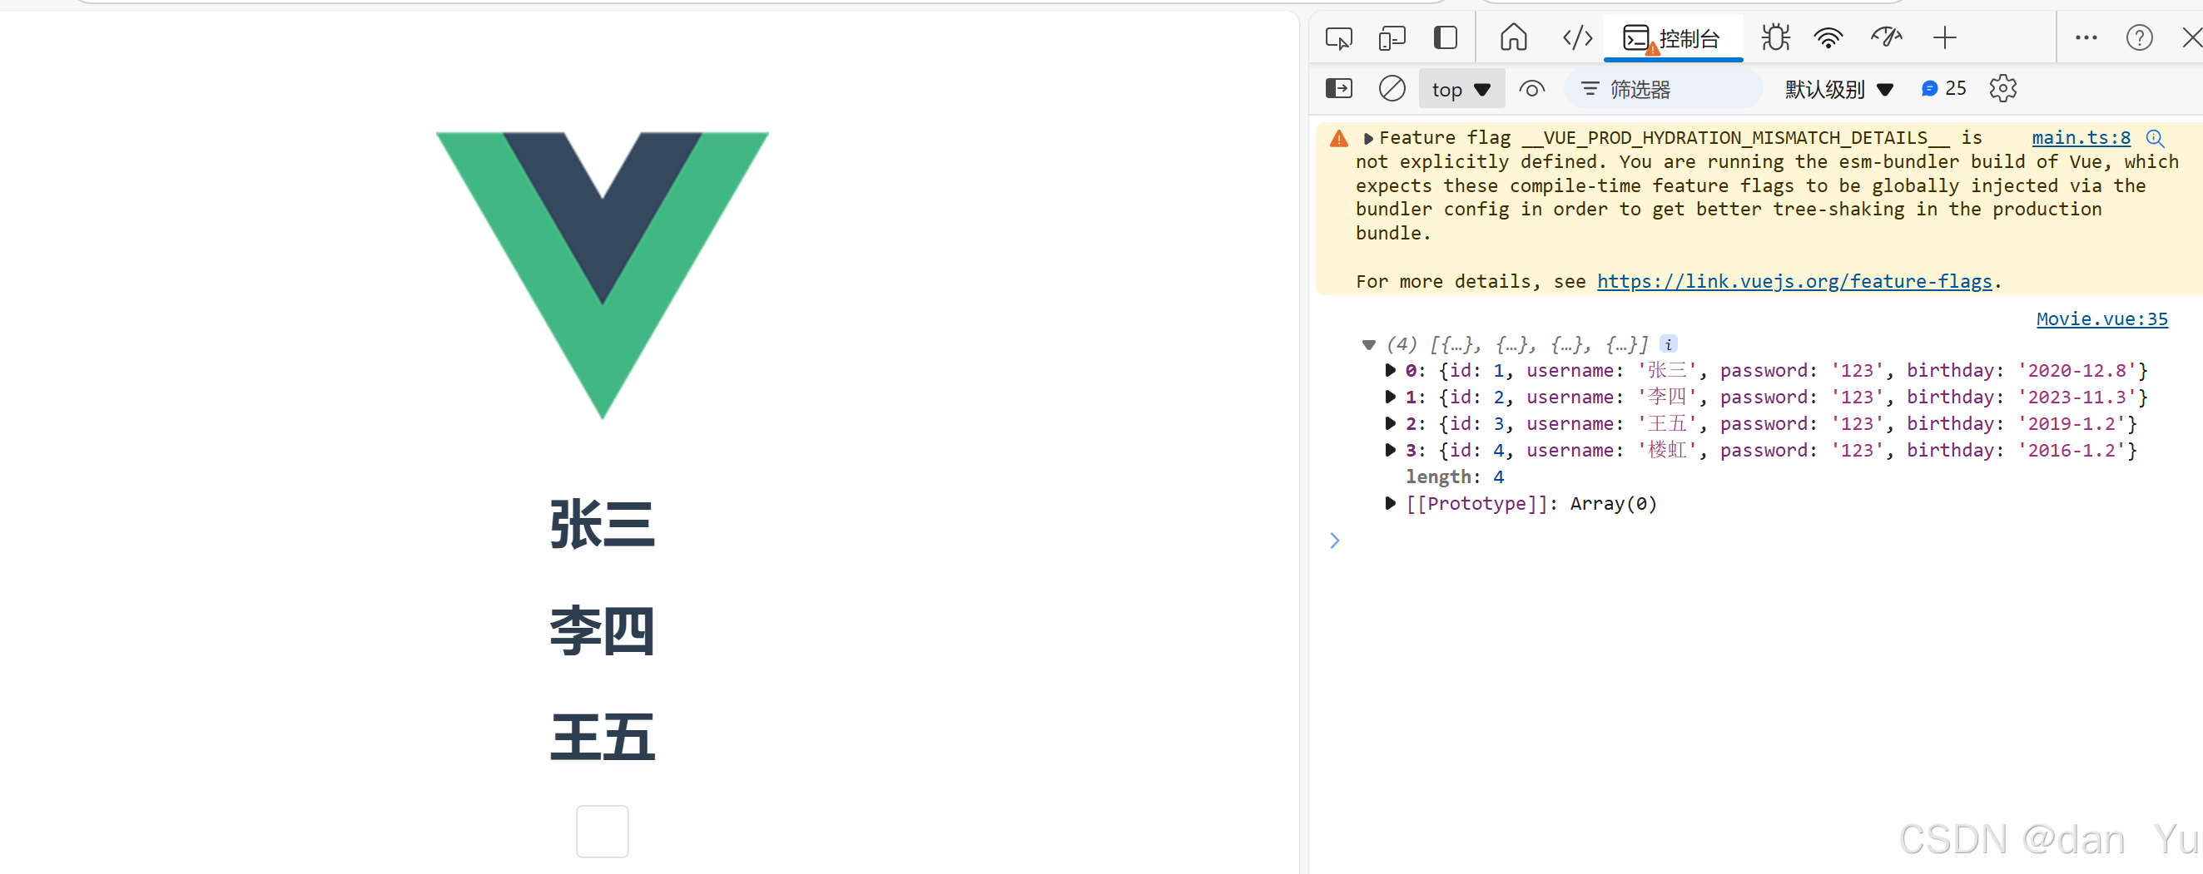The image size is (2203, 874).
Task: Activate the inspect element picker tool
Action: click(1338, 38)
